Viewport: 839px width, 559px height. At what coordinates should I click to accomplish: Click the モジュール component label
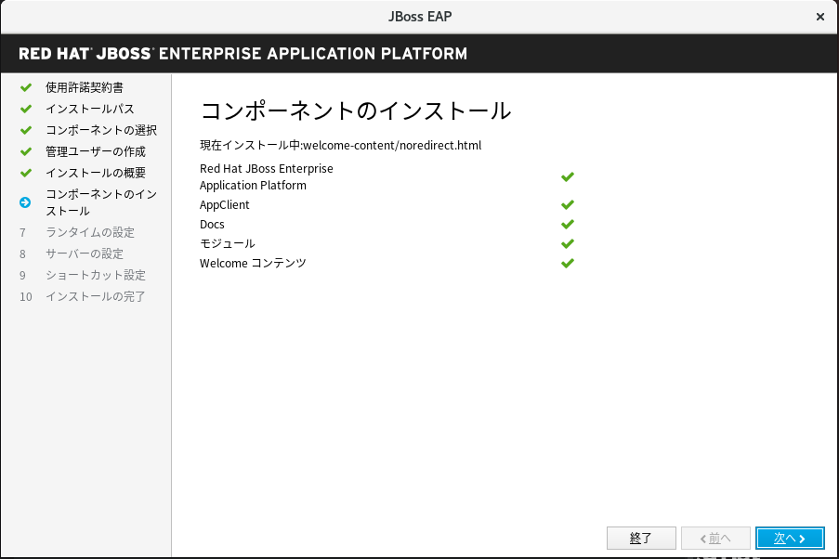point(228,243)
